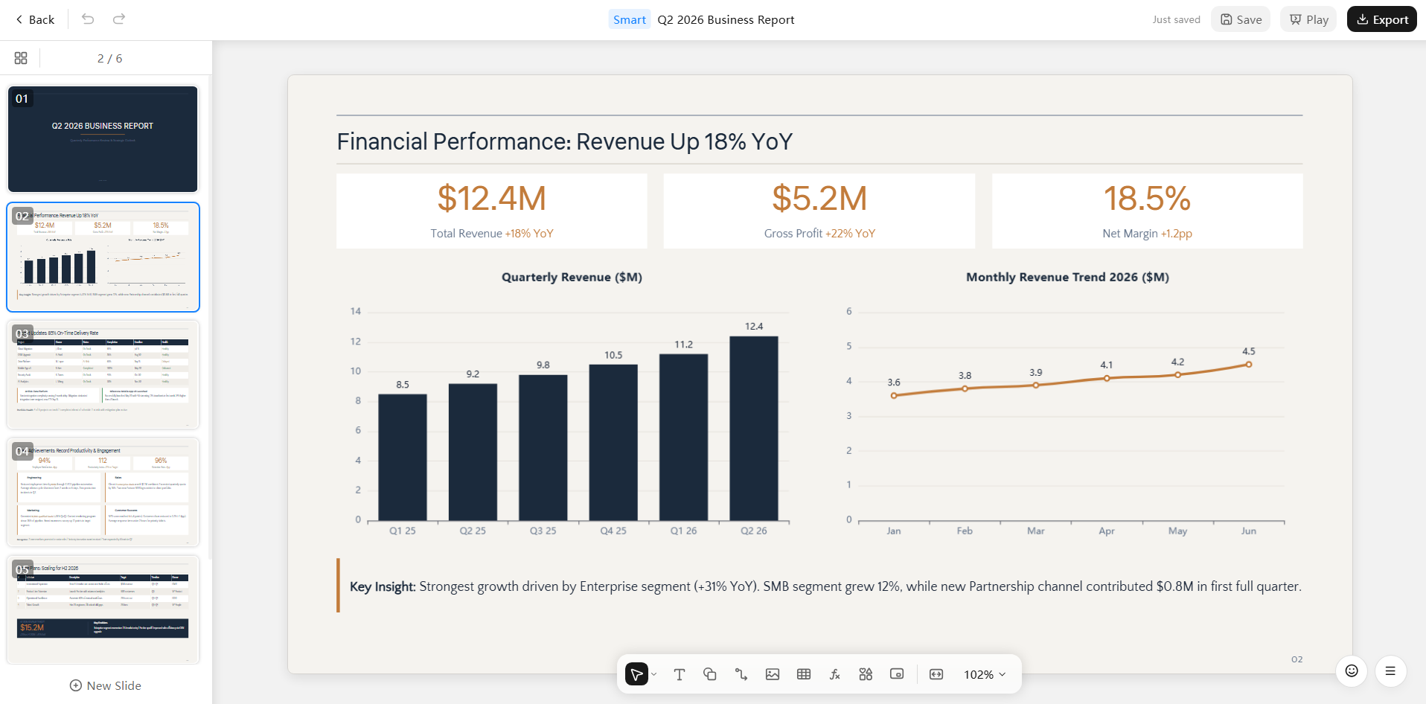Viewport: 1426px width, 704px height.
Task: Click the Export button
Action: point(1382,19)
